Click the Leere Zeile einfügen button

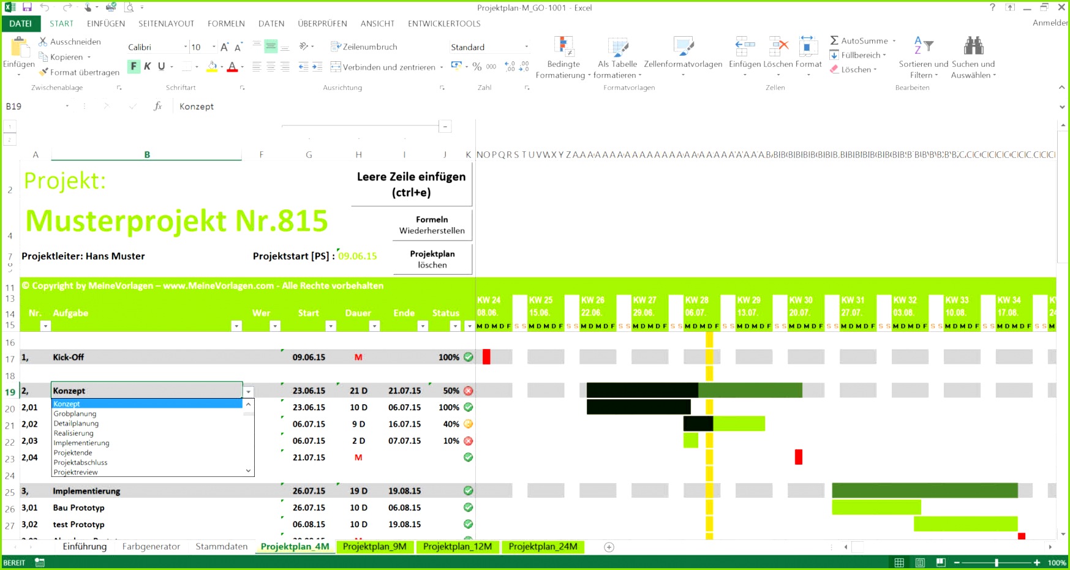(410, 183)
